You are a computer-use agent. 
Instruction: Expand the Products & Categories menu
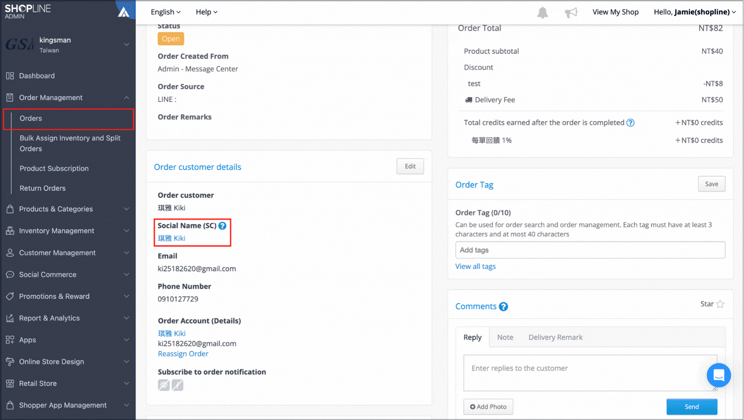coord(68,209)
